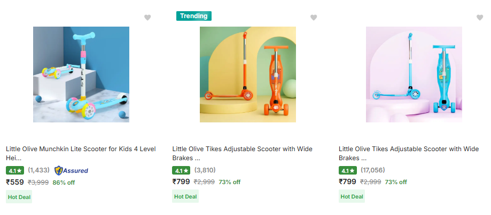Click the ₹559 price
The width and height of the screenshot is (491, 215).
coord(15,182)
